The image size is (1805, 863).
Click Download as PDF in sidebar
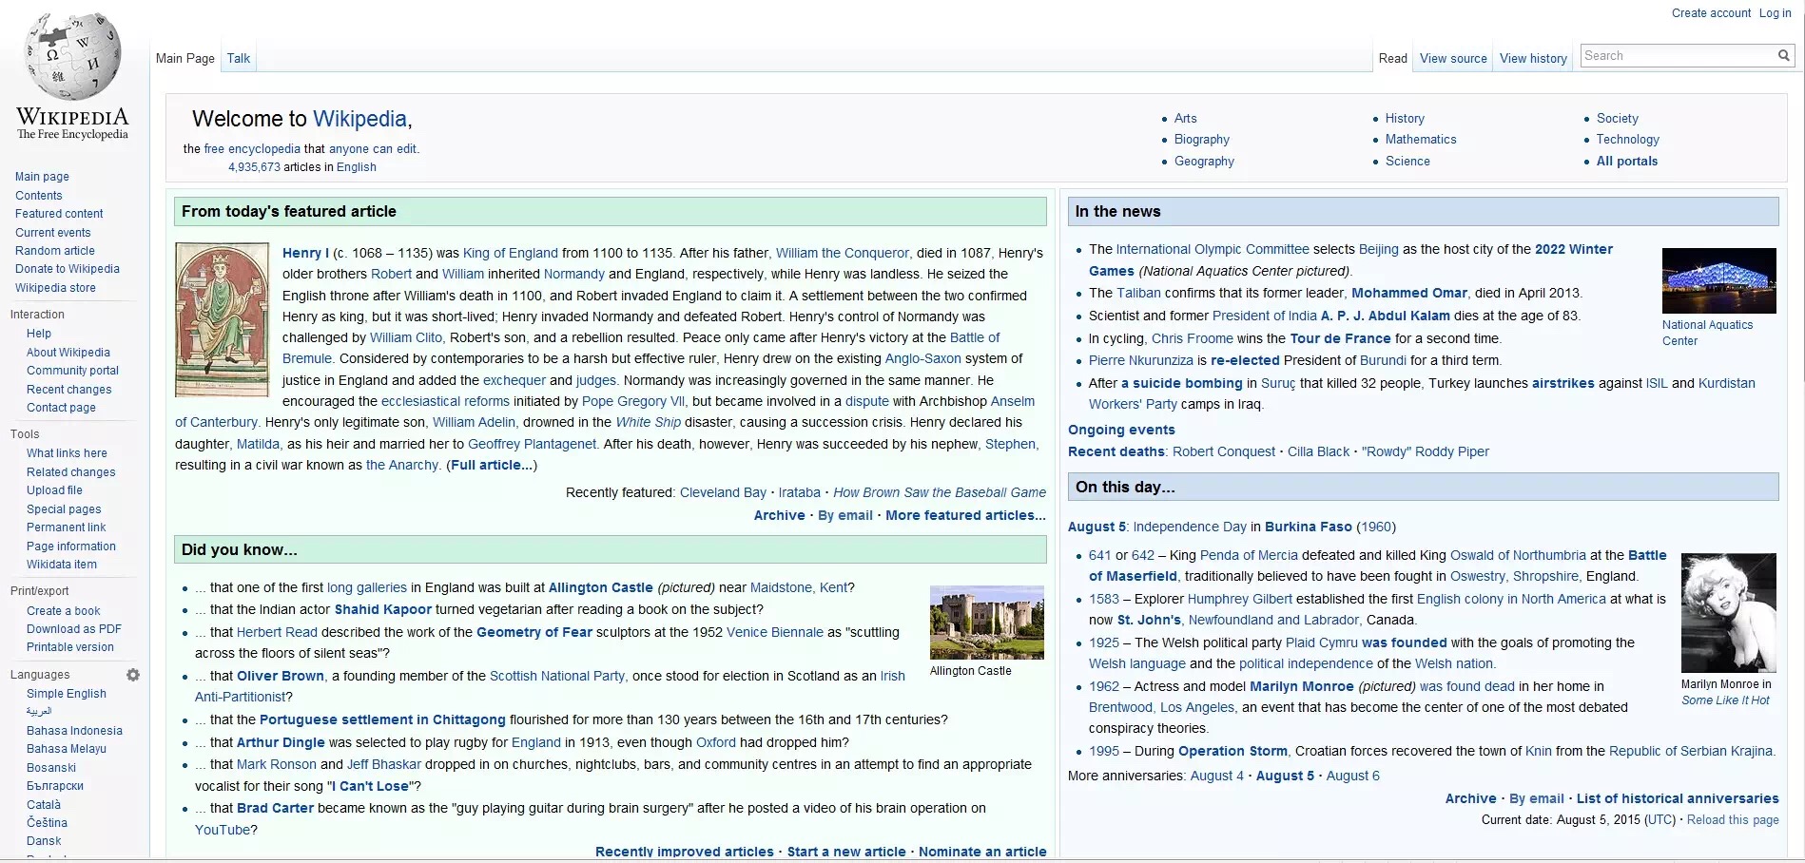tap(74, 629)
